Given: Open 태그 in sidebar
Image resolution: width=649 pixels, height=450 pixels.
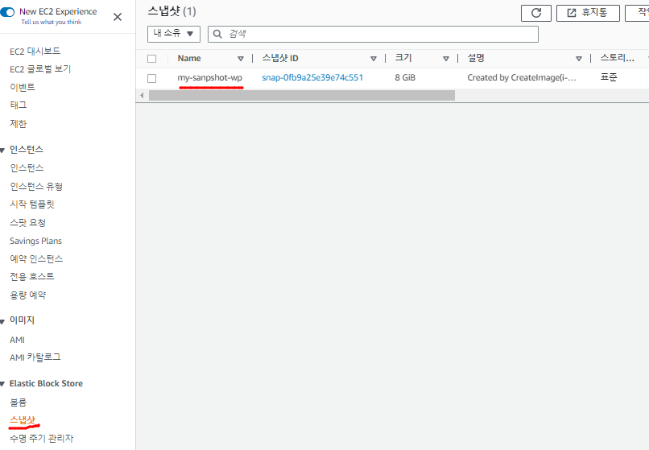Looking at the screenshot, I should (x=19, y=105).
